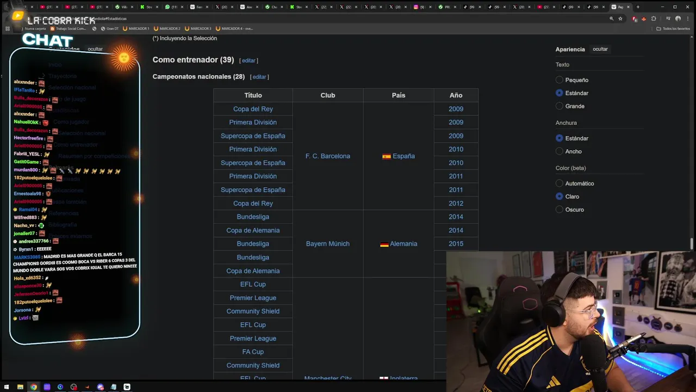This screenshot has height=392, width=696.
Task: Click the streamer webcam overlay
Action: pos(570,321)
